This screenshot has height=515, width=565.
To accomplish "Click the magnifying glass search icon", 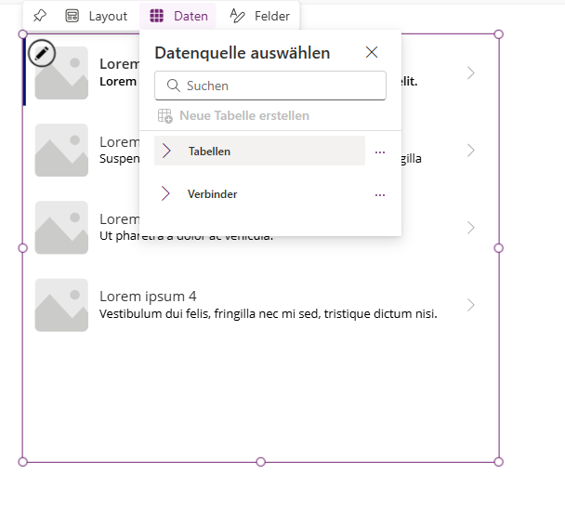I will tap(173, 86).
